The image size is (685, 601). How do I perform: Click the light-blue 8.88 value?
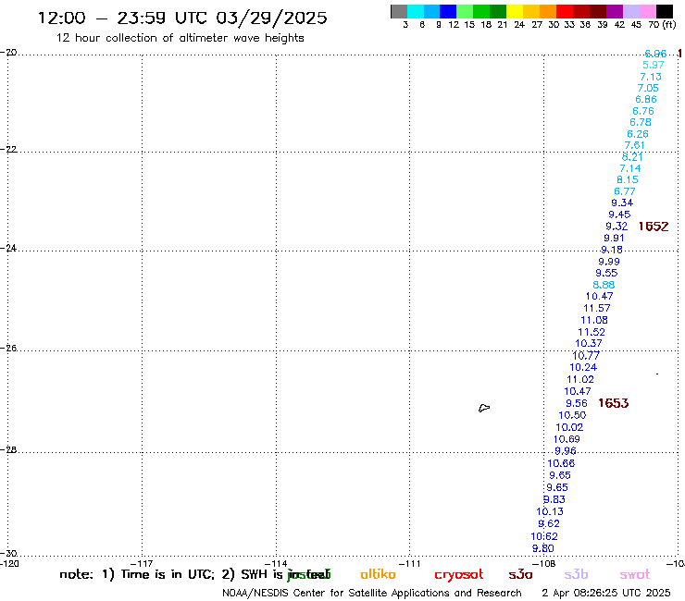point(604,285)
